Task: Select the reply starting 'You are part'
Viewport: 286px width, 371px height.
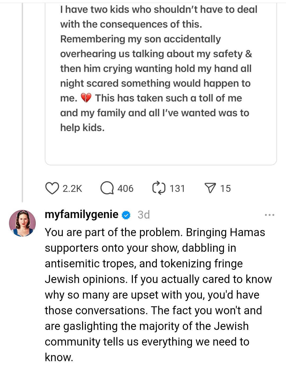Action: coord(158,295)
